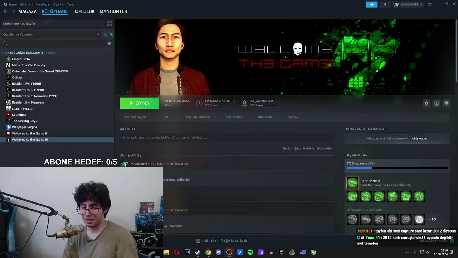458x258 pixels.
Task: Sort library by recent clock icon
Action: [106, 34]
